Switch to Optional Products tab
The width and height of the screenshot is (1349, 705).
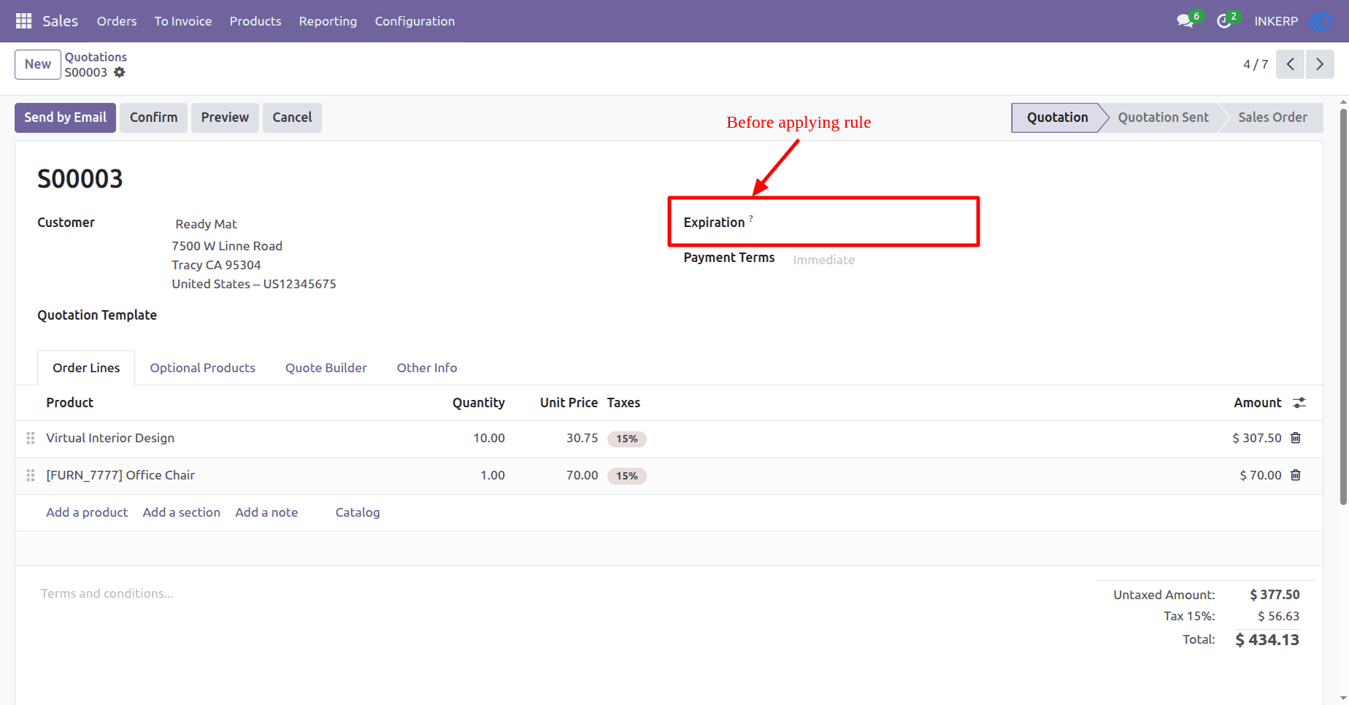(x=202, y=368)
